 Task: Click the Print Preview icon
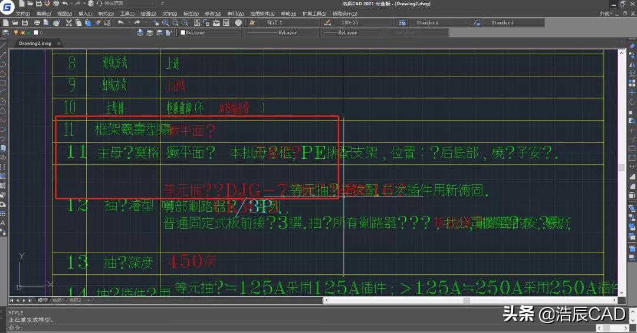point(46,23)
